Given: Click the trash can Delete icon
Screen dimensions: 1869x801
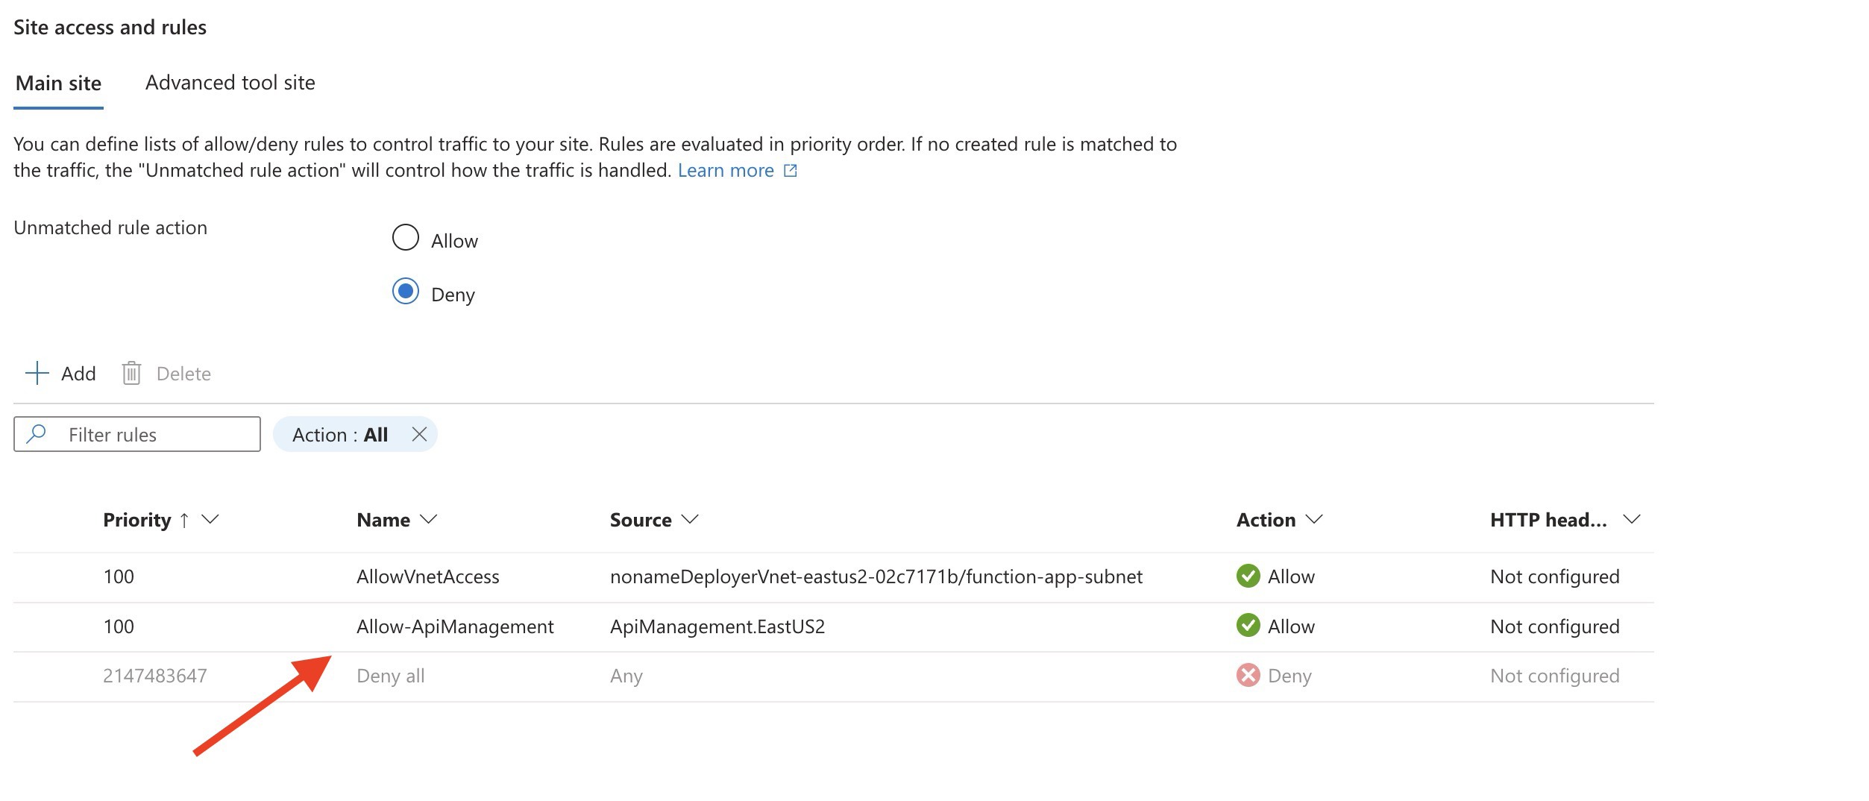Looking at the screenshot, I should point(131,373).
